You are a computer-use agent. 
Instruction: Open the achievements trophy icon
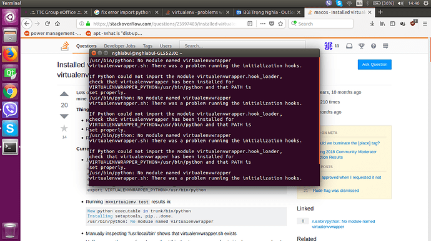click(362, 46)
